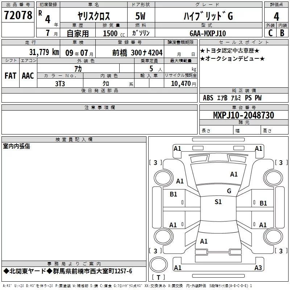Viewport: 290px width, 290px height.
Task: Click the 譲渡書類期限 header
Action: coord(181,42)
